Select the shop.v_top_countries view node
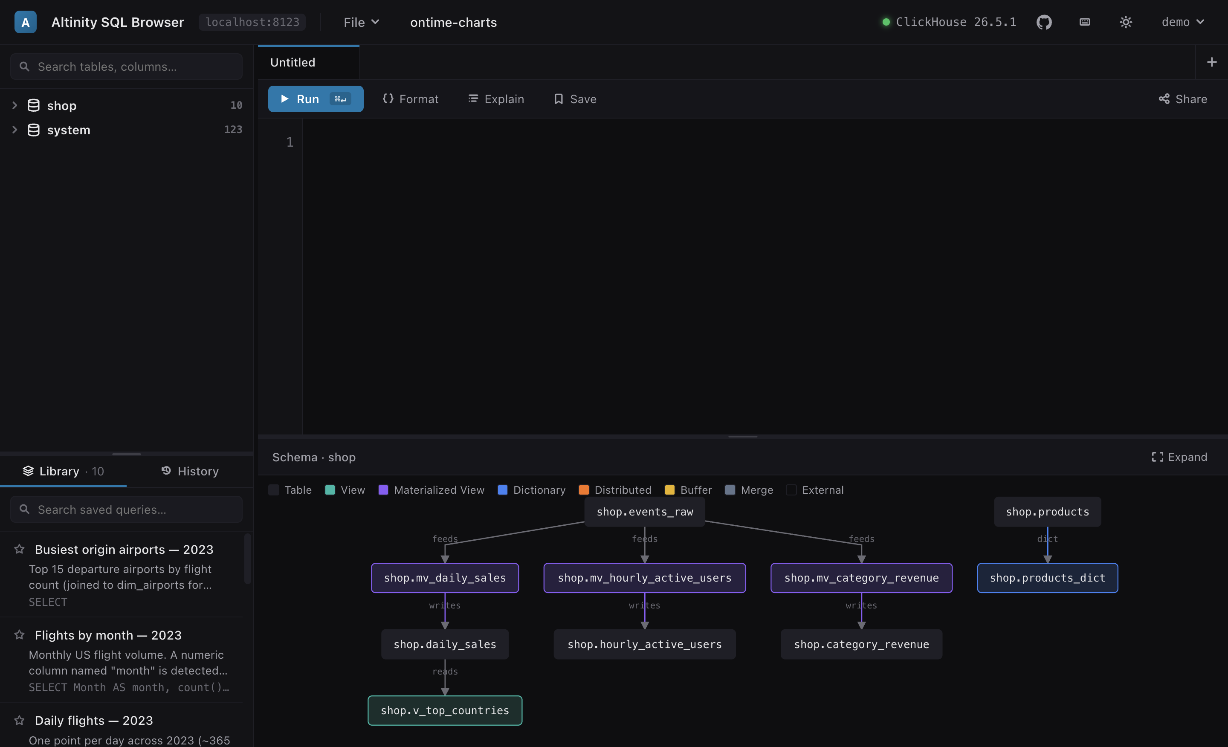This screenshot has height=747, width=1228. click(x=445, y=710)
